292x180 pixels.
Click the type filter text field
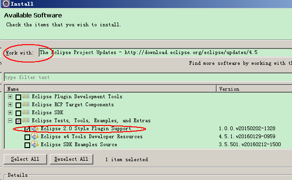pos(148,77)
